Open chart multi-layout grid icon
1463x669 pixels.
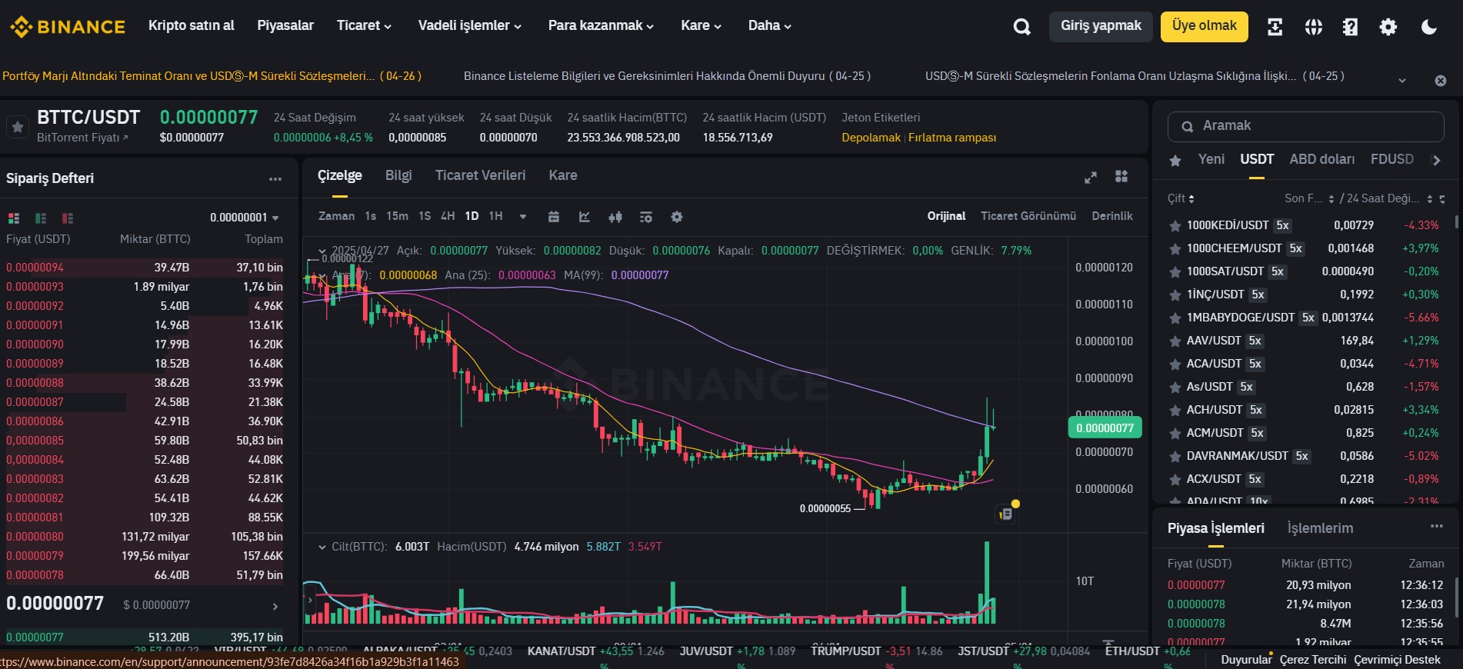coord(1121,177)
